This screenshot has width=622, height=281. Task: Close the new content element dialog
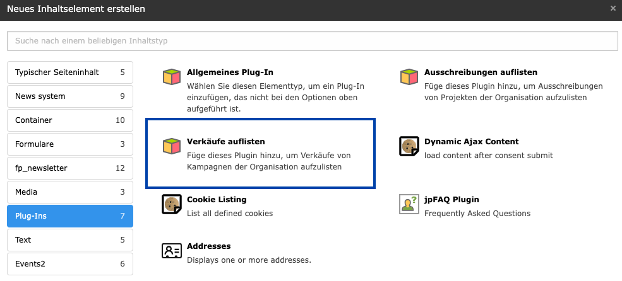click(x=613, y=9)
